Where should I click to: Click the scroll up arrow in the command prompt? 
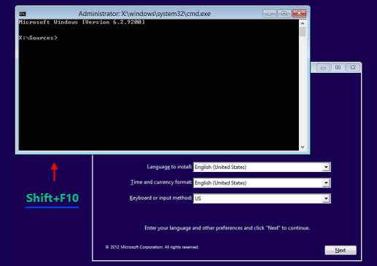coord(303,23)
